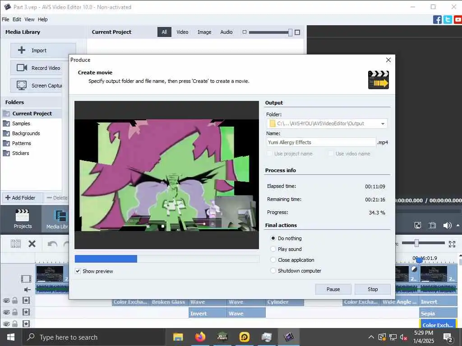The height and width of the screenshot is (346, 462).
Task: Click the blue rendering progress bar
Action: (106, 259)
